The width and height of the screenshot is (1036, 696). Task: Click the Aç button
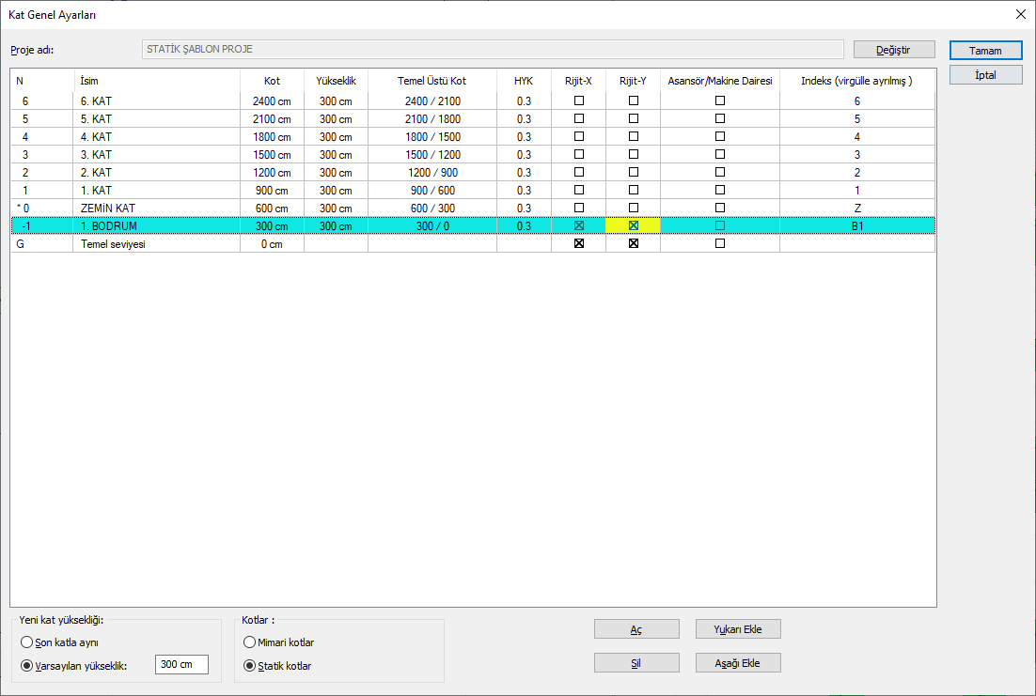pos(636,629)
